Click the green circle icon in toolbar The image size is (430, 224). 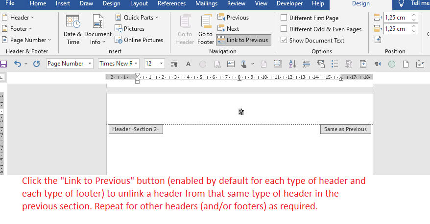(392, 64)
